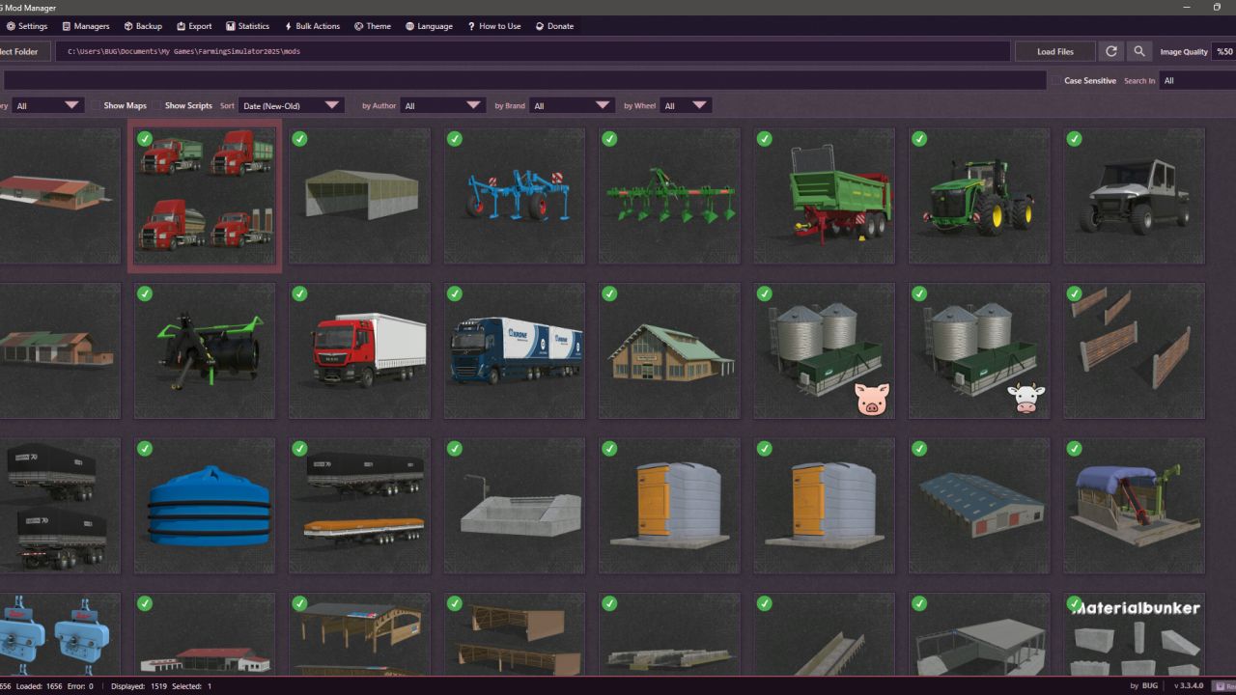
Task: Toggle checkmark on the blue water tank mod
Action: pyautogui.click(x=145, y=449)
